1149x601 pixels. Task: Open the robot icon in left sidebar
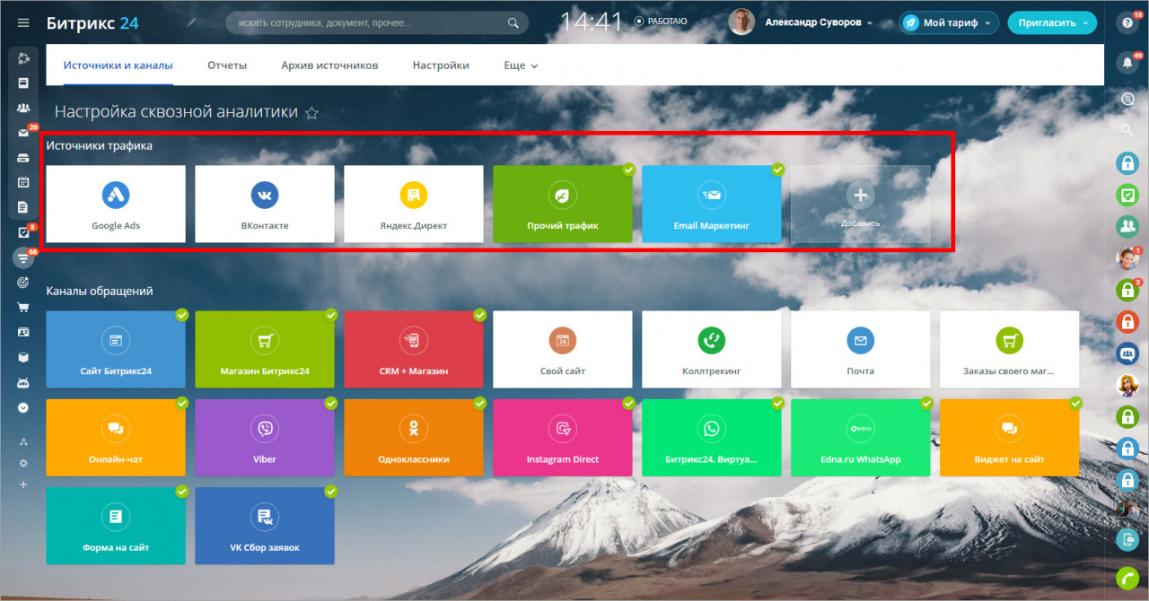tap(23, 382)
